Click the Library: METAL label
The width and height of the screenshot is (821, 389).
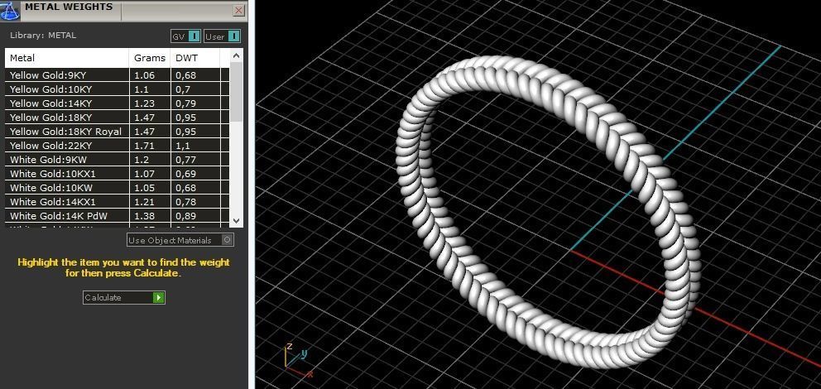43,36
